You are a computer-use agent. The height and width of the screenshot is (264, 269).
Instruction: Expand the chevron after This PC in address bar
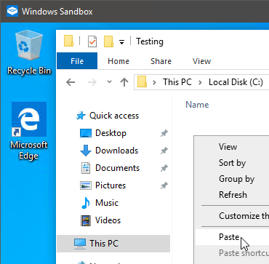pos(200,82)
